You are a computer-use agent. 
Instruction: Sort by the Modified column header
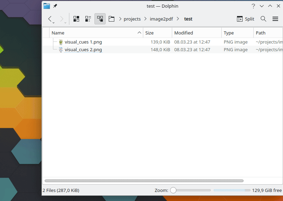pyautogui.click(x=197, y=33)
